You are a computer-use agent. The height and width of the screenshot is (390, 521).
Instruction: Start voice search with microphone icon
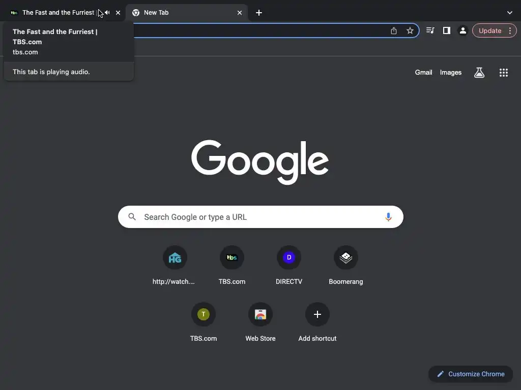pos(388,217)
